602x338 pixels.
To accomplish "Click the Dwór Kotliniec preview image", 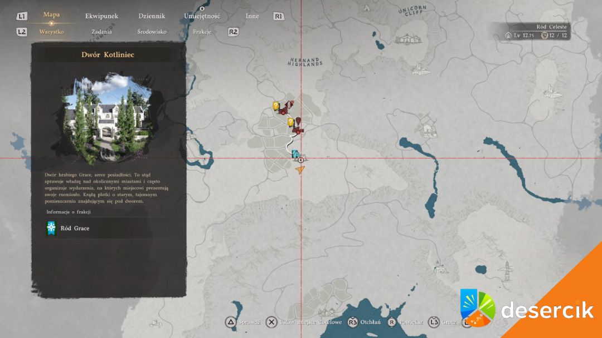I will tap(108, 118).
